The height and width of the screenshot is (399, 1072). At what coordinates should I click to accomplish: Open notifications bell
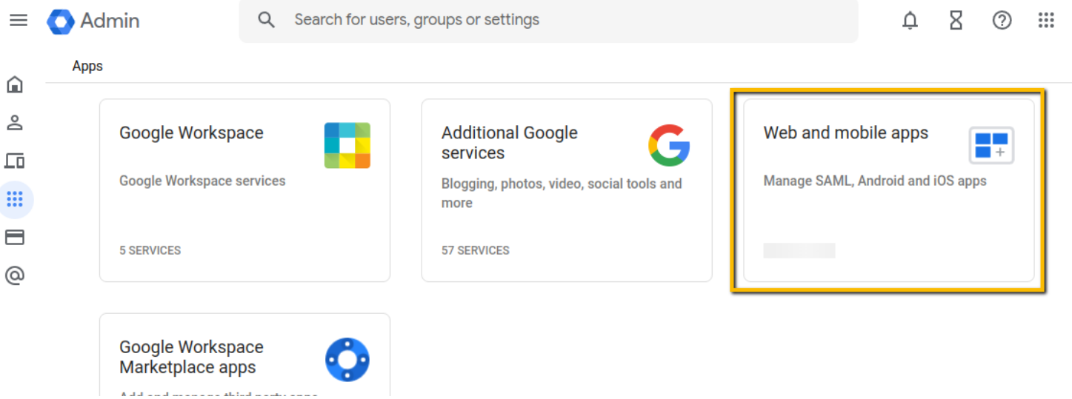[910, 21]
